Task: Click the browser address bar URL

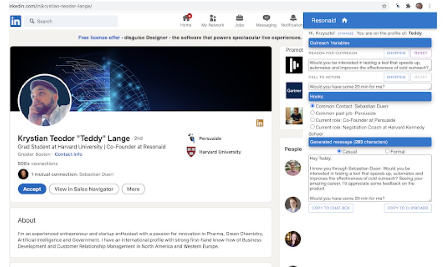Action: (x=50, y=6)
